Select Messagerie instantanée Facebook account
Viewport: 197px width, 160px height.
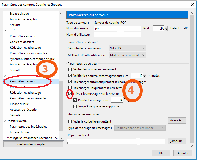[32, 138]
